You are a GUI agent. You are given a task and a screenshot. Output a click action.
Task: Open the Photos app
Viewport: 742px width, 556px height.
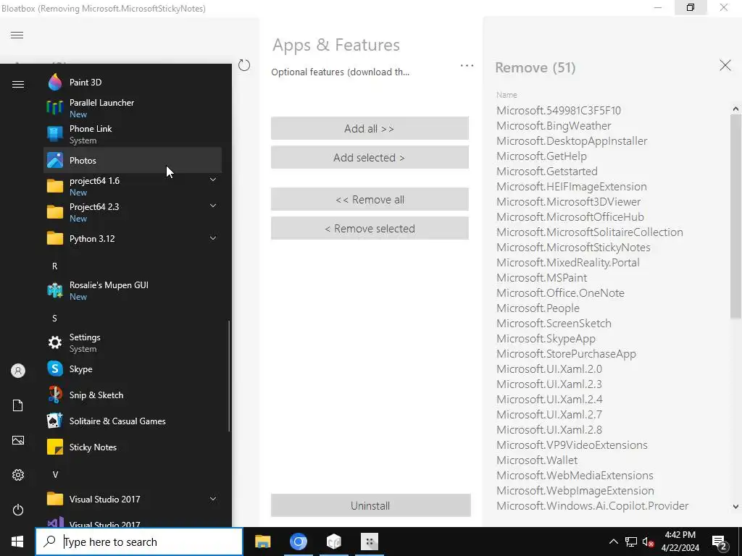click(133, 160)
